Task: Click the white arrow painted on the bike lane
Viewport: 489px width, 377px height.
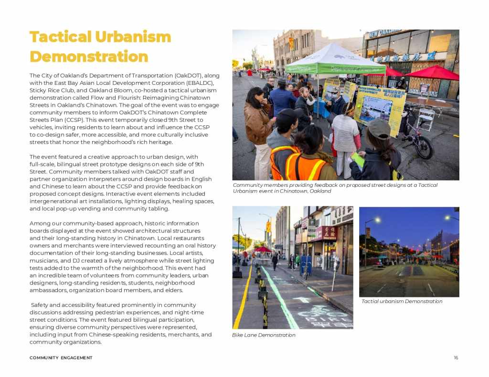Action: pyautogui.click(x=301, y=300)
